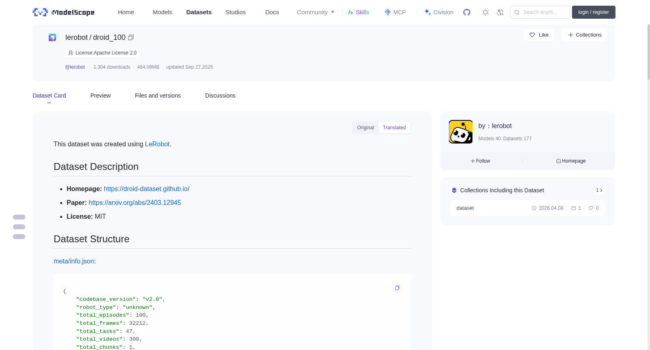Like this dataset with the heart
650x350 pixels.
538,35
